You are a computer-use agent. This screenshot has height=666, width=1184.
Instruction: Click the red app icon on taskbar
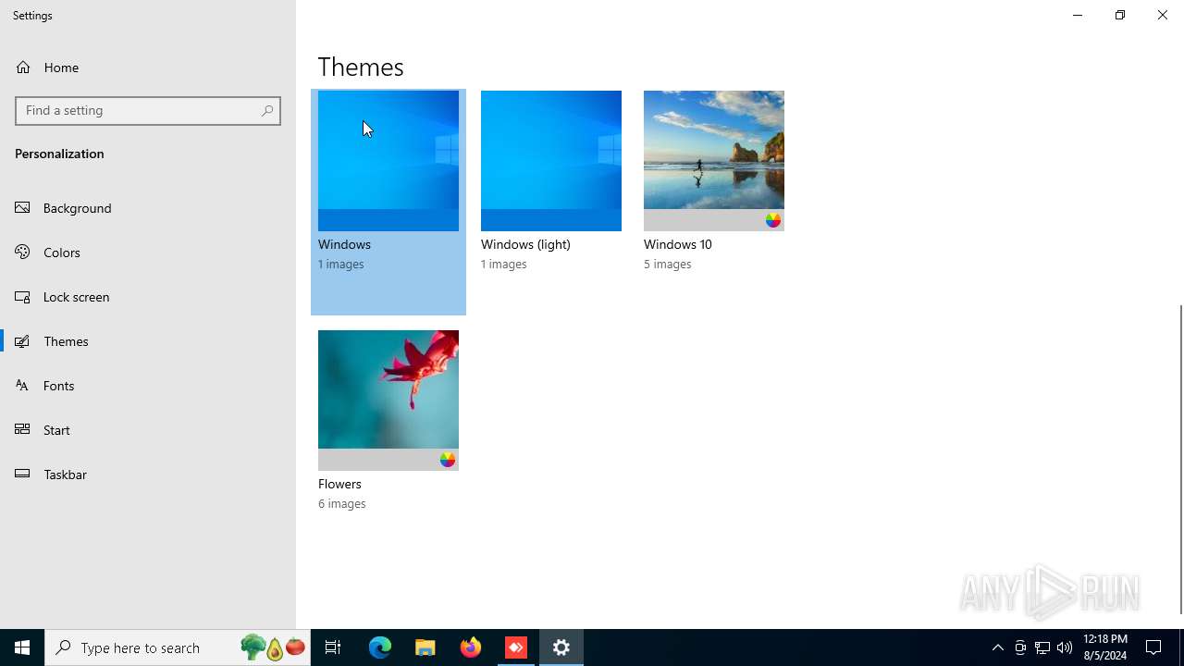click(516, 647)
